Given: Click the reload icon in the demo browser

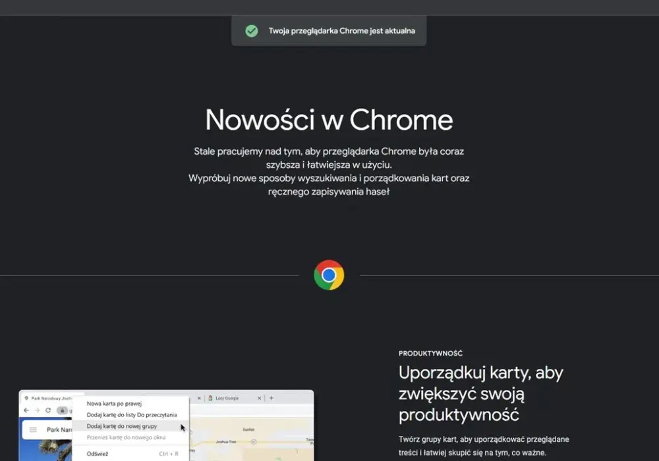Looking at the screenshot, I should coord(48,410).
